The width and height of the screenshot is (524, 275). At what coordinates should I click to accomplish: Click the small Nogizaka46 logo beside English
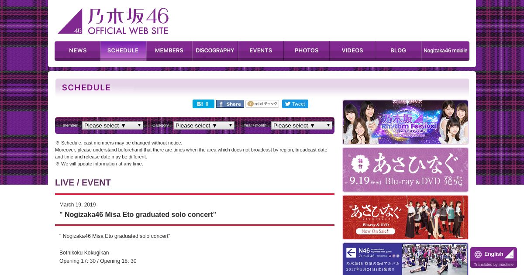(509, 254)
